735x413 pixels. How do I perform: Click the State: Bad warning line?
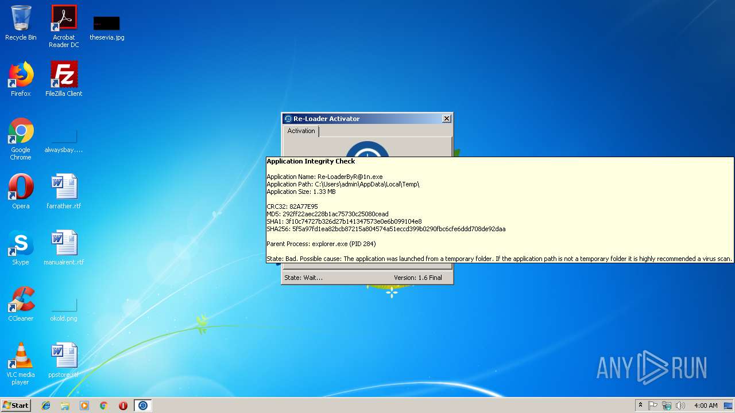pyautogui.click(x=500, y=259)
